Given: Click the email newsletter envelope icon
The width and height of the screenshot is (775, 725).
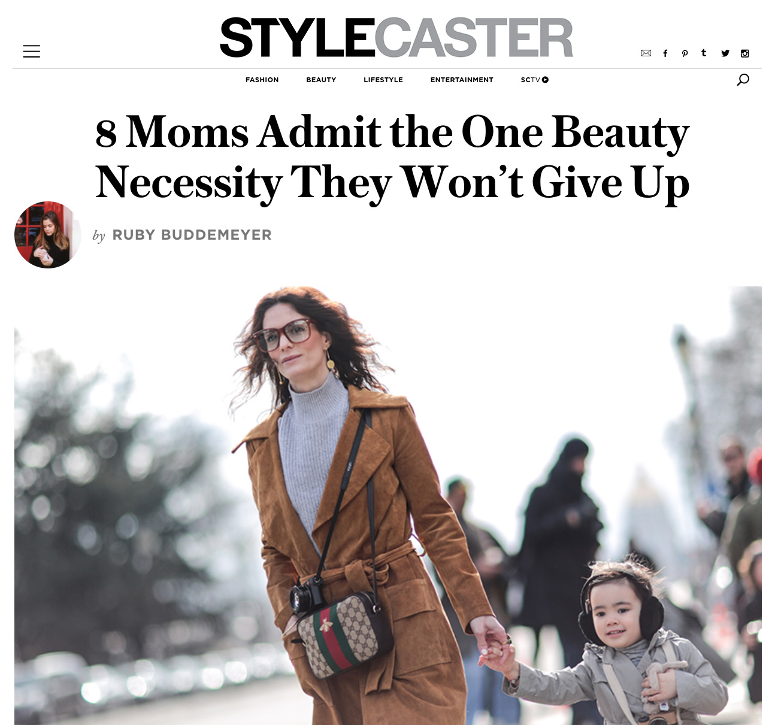Looking at the screenshot, I should (646, 53).
